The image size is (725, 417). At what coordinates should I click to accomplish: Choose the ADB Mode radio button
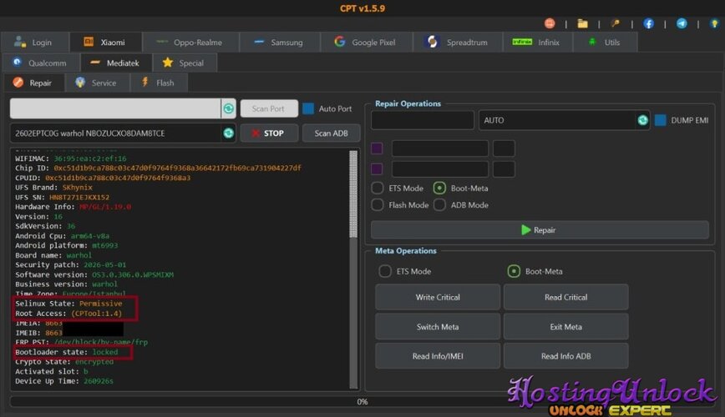439,204
